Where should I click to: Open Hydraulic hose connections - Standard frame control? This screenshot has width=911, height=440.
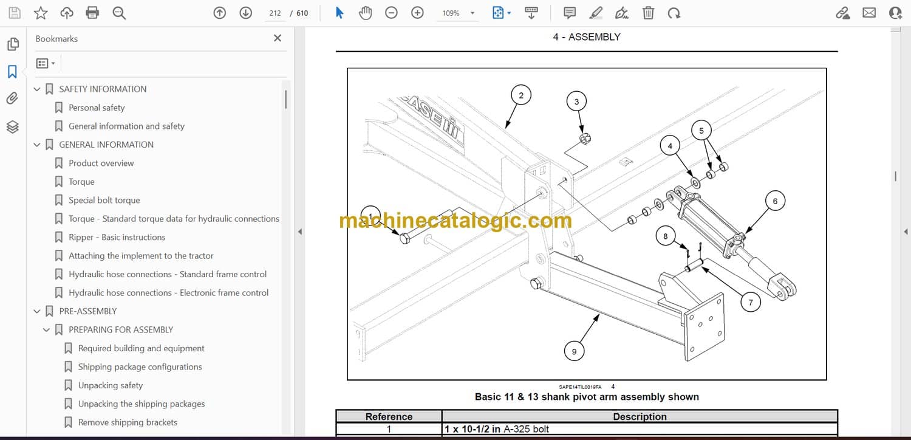click(168, 275)
